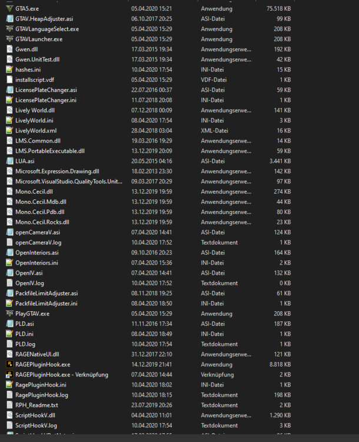Click the OpenIV.asi file icon
The height and width of the screenshot is (442, 359).
(9, 273)
